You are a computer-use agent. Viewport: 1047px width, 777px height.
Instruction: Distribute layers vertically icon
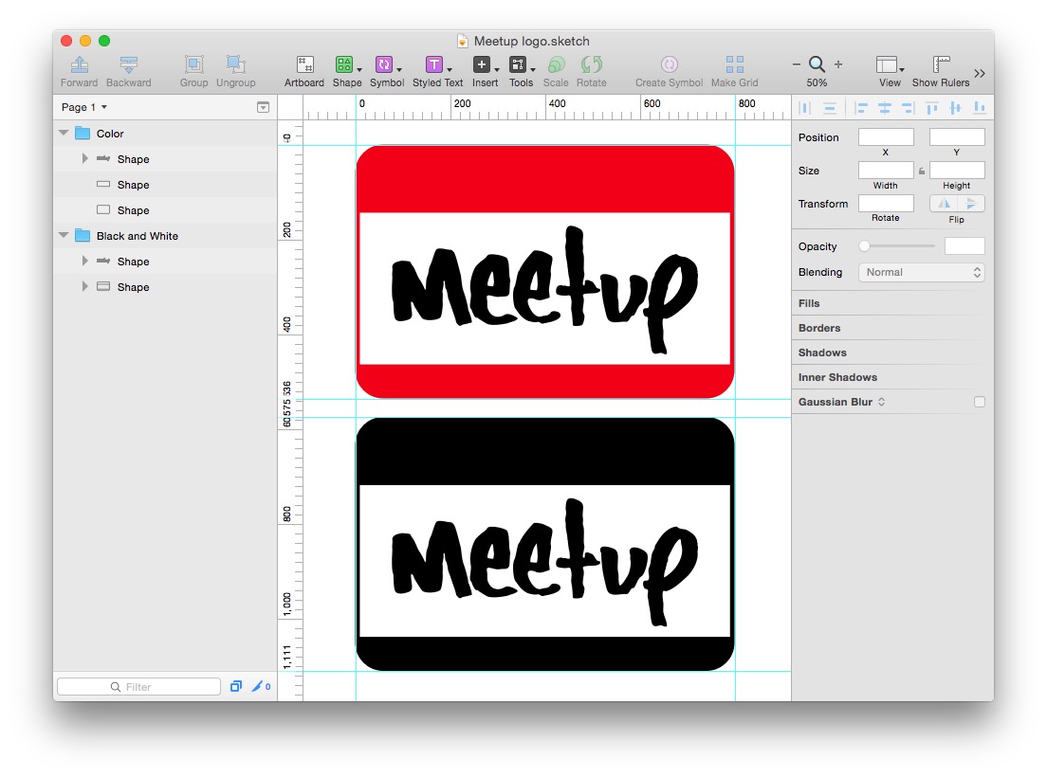(830, 108)
